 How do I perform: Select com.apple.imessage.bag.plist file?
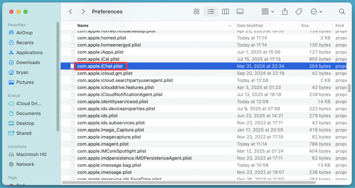109,165
